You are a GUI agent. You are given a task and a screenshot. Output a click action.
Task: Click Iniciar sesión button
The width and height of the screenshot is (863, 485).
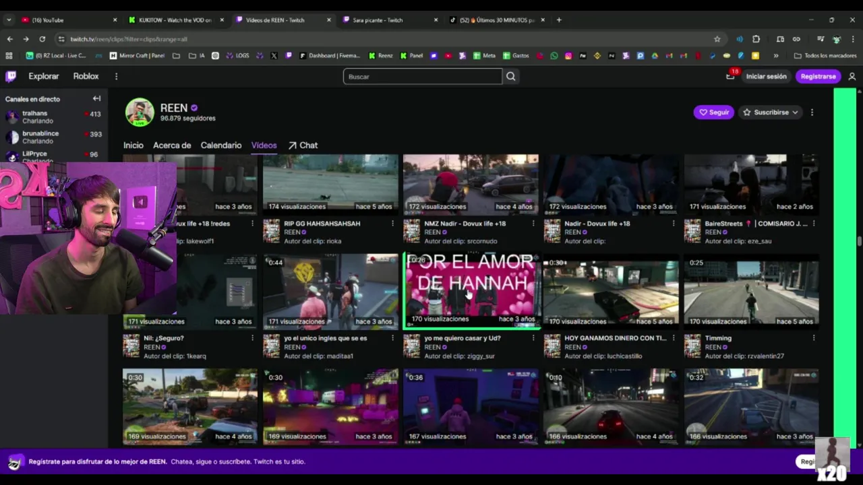pos(766,76)
